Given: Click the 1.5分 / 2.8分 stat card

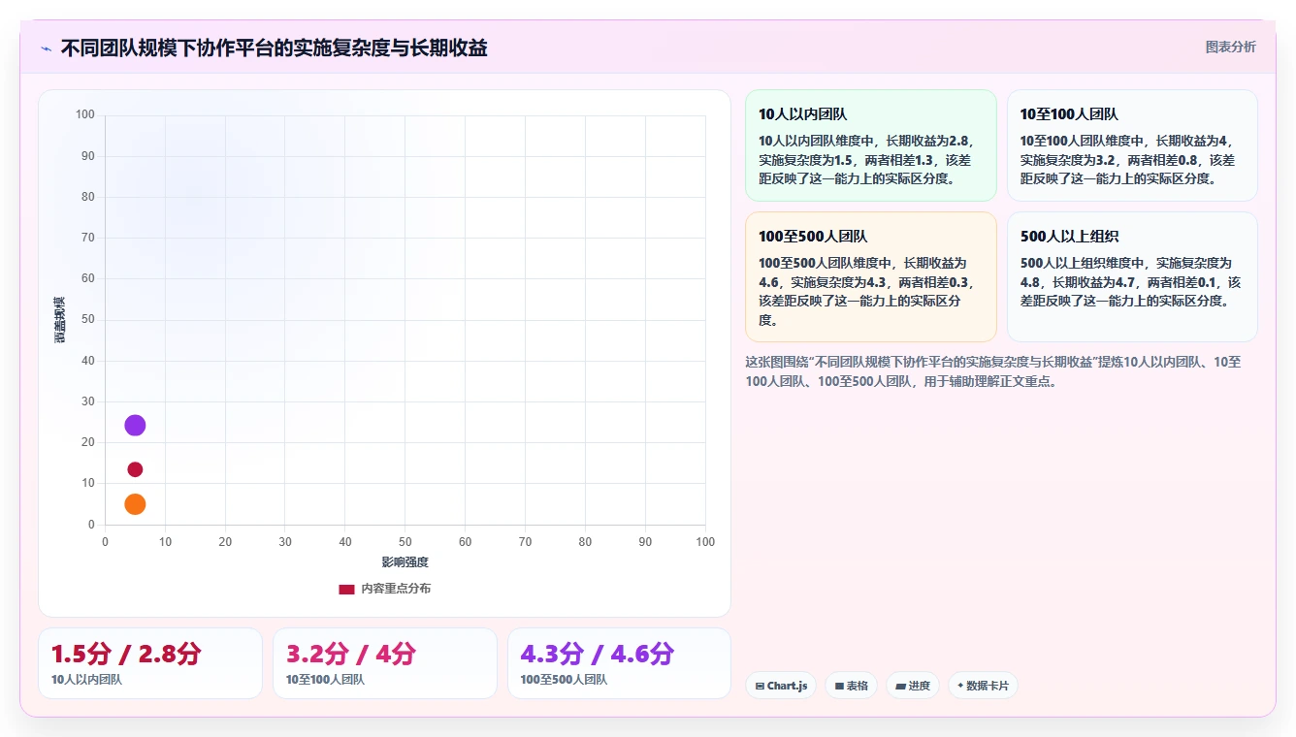Looking at the screenshot, I should [150, 663].
